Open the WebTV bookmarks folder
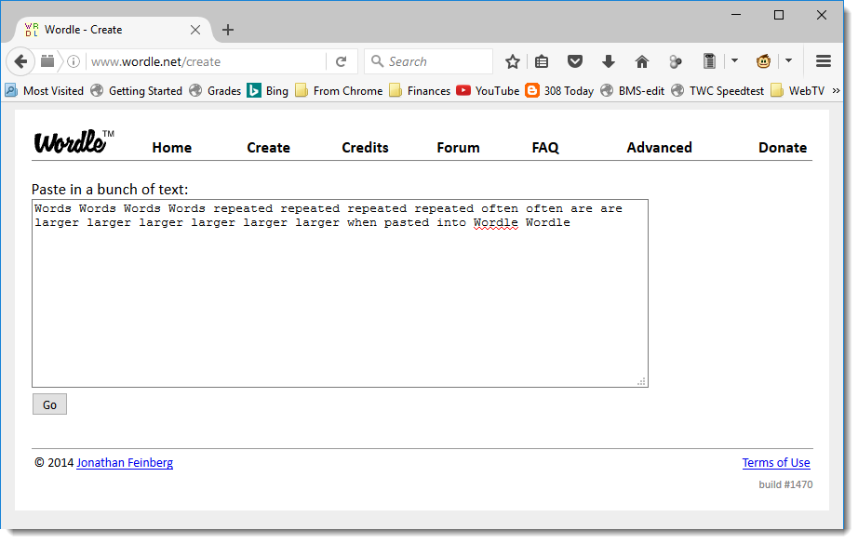This screenshot has width=858, height=543. click(798, 91)
